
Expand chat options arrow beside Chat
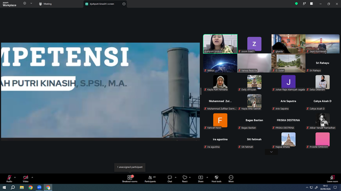click(175, 177)
